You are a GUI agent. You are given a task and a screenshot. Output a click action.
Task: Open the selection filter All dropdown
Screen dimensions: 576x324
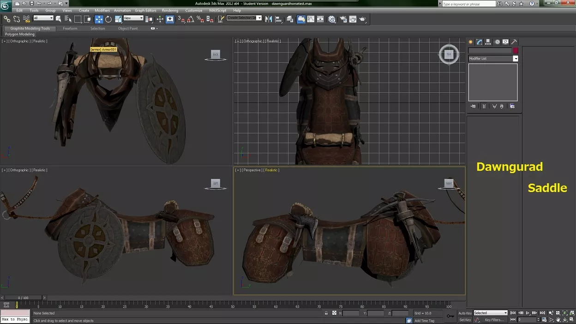43,18
